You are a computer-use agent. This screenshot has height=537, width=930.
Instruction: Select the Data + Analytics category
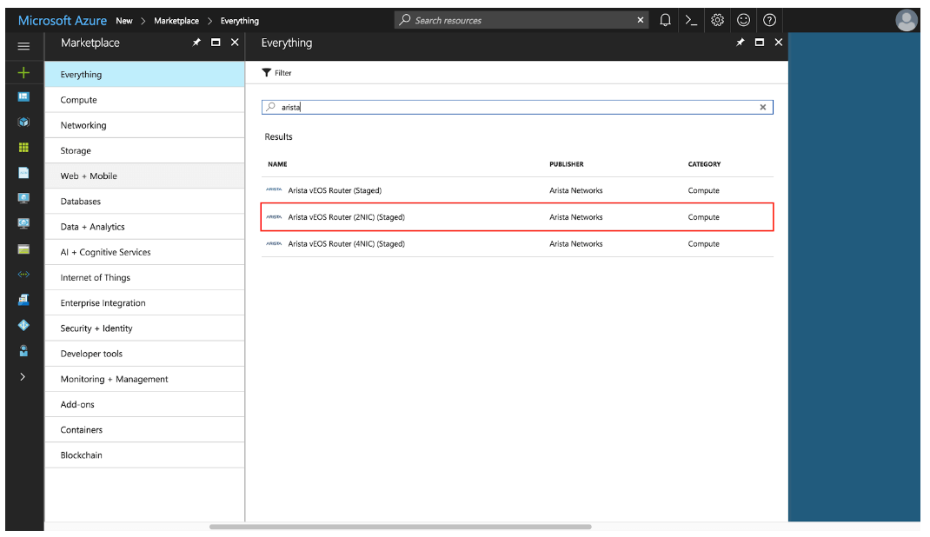click(145, 227)
